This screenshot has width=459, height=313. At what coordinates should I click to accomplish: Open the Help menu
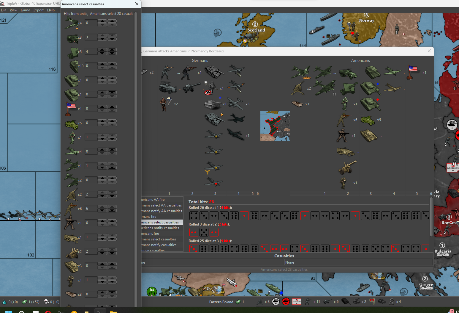click(x=51, y=10)
